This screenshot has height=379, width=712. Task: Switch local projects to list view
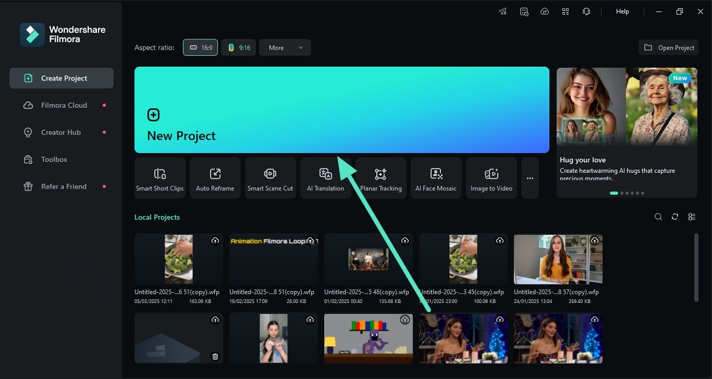[x=692, y=217]
